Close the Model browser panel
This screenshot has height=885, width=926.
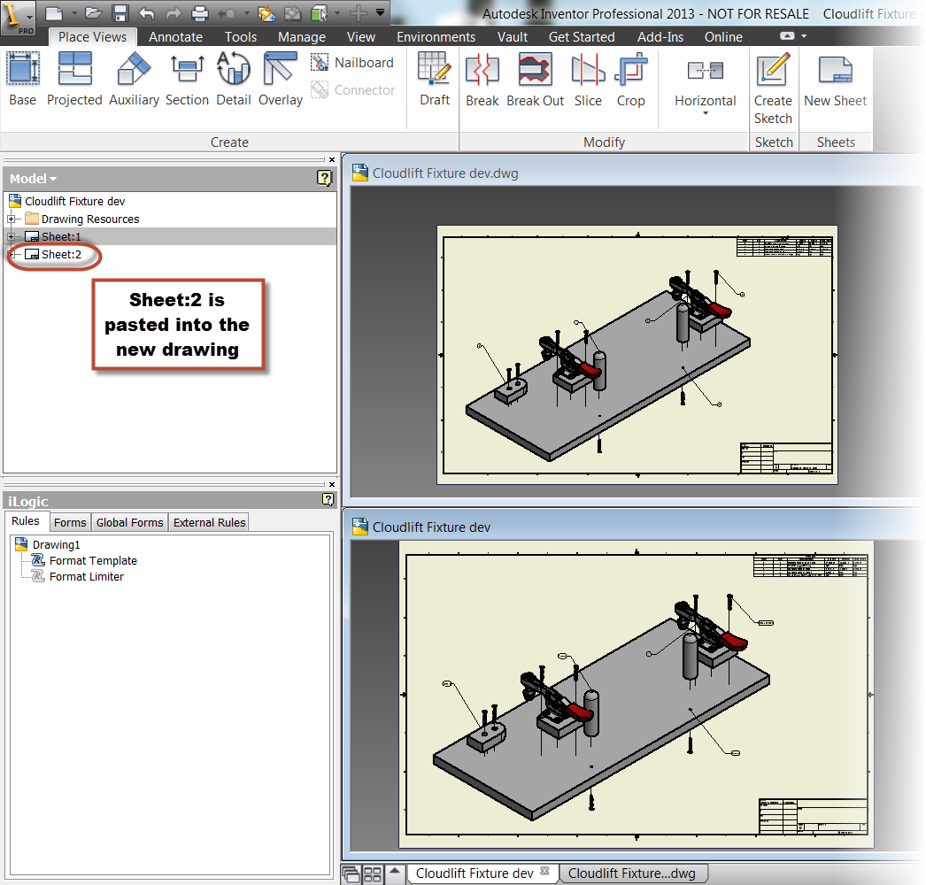click(x=332, y=159)
